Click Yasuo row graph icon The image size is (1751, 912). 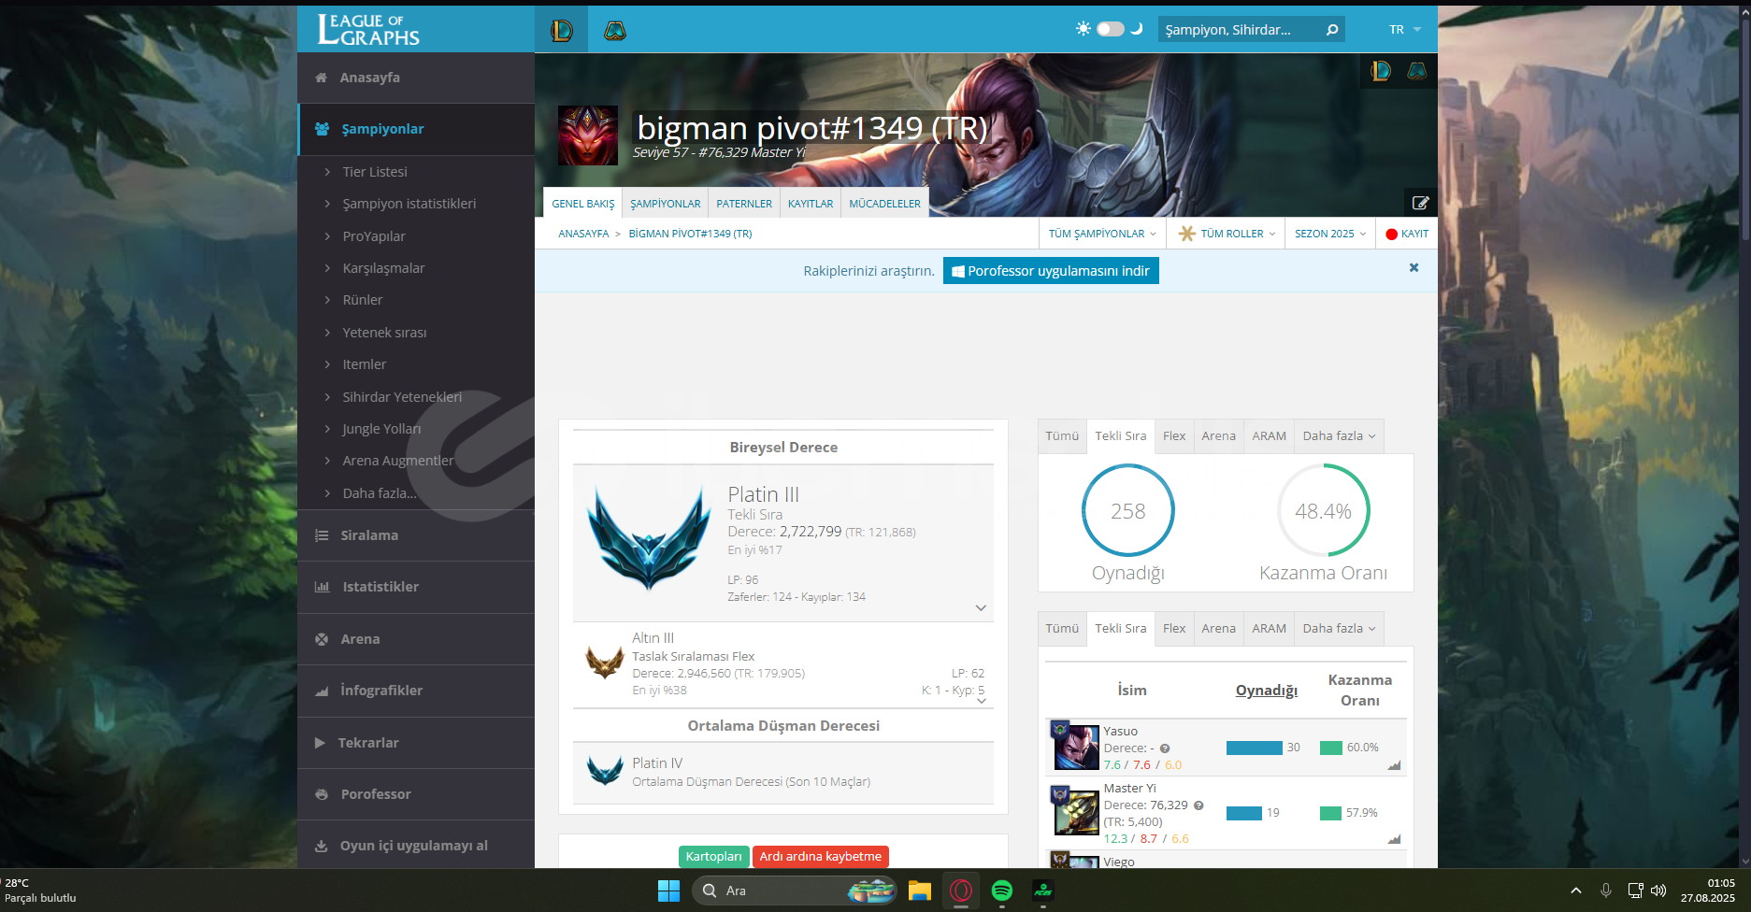pyautogui.click(x=1394, y=765)
